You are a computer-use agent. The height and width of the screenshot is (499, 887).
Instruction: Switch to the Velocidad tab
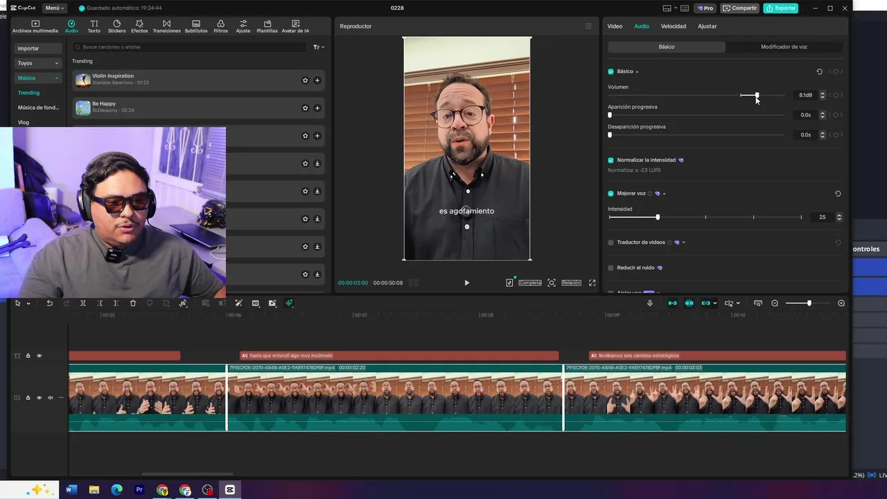(x=673, y=26)
